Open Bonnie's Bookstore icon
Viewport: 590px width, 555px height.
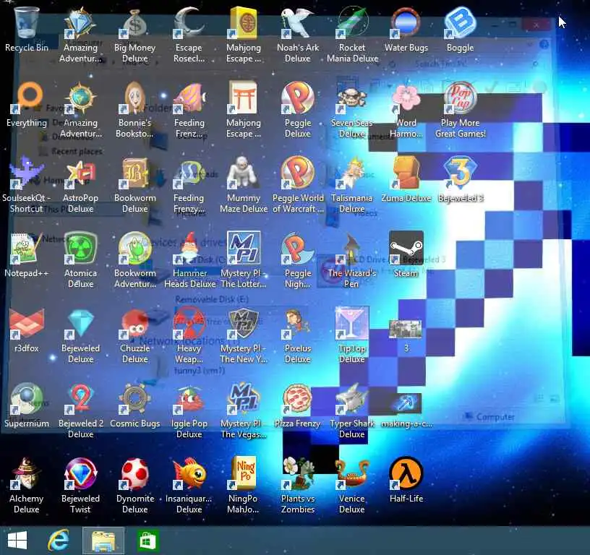pos(134,98)
